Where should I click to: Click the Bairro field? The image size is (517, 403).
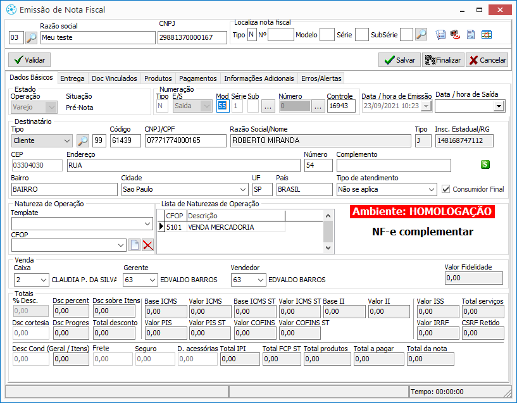[x=65, y=189]
